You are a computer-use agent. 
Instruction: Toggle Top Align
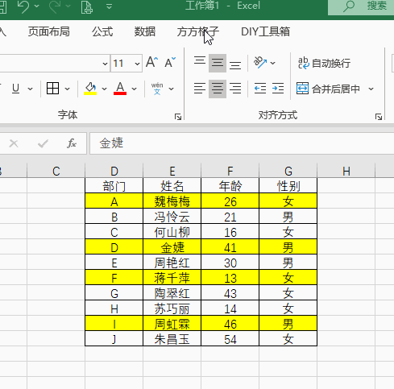200,63
